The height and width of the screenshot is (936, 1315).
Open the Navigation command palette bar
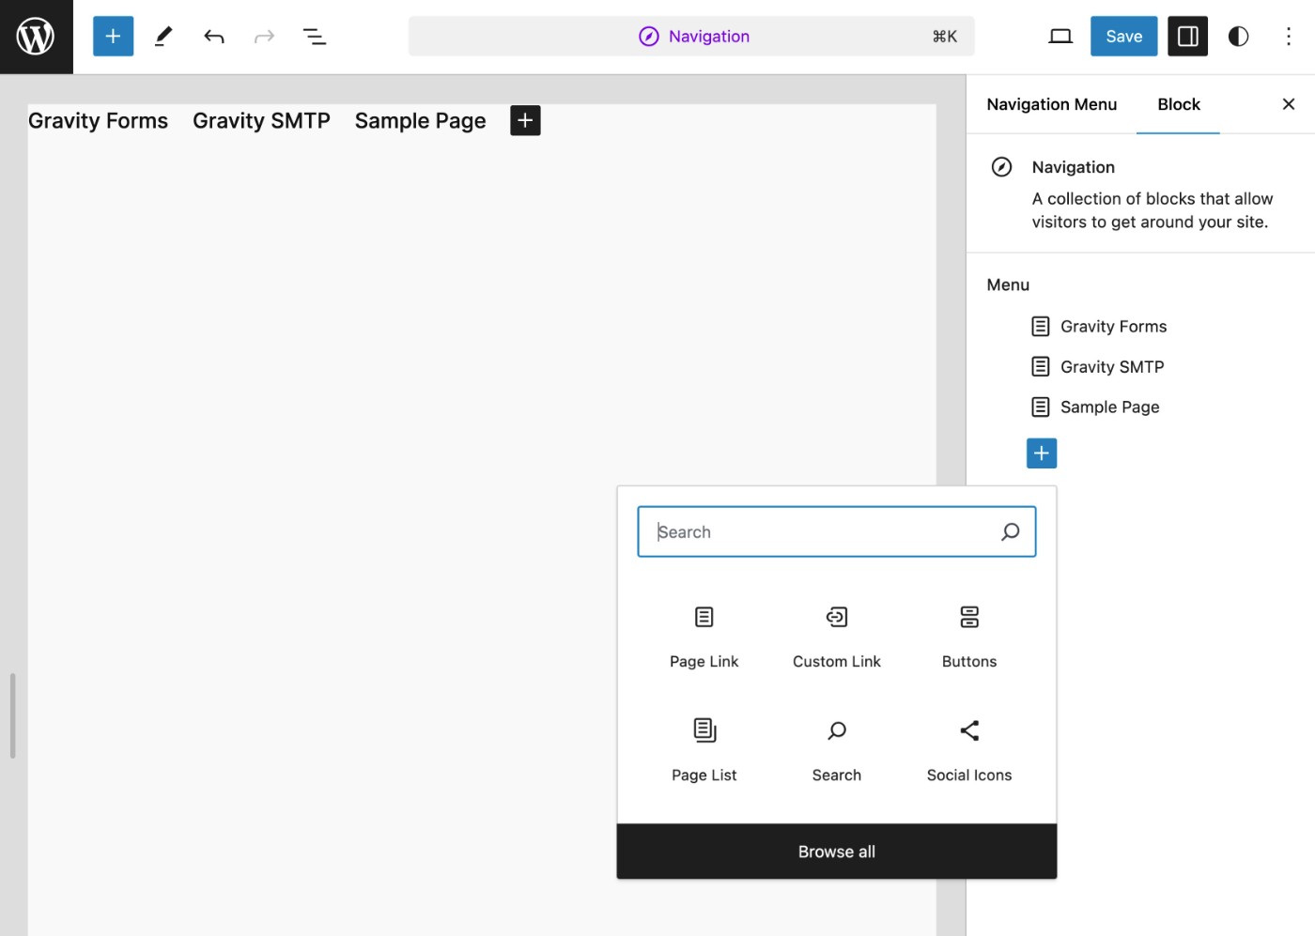coord(691,37)
